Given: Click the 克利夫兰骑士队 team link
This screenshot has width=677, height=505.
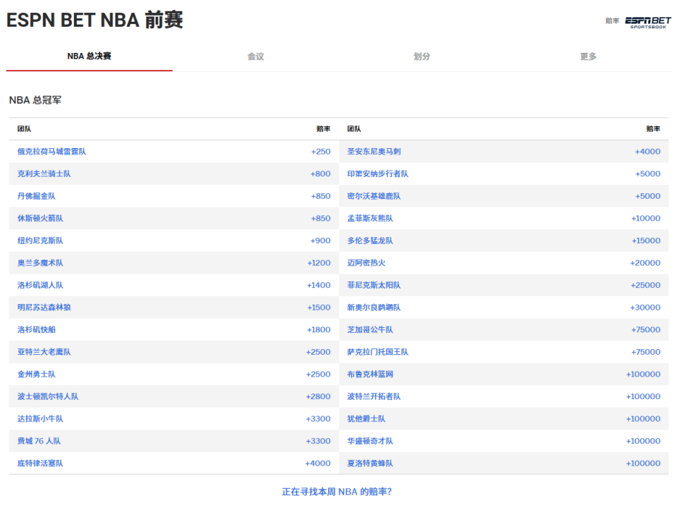Looking at the screenshot, I should click(x=44, y=174).
